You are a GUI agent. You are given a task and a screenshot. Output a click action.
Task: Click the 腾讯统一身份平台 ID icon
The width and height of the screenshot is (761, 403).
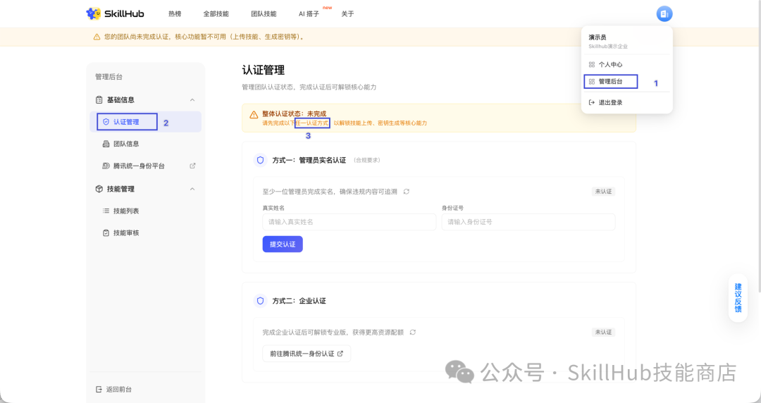point(106,166)
